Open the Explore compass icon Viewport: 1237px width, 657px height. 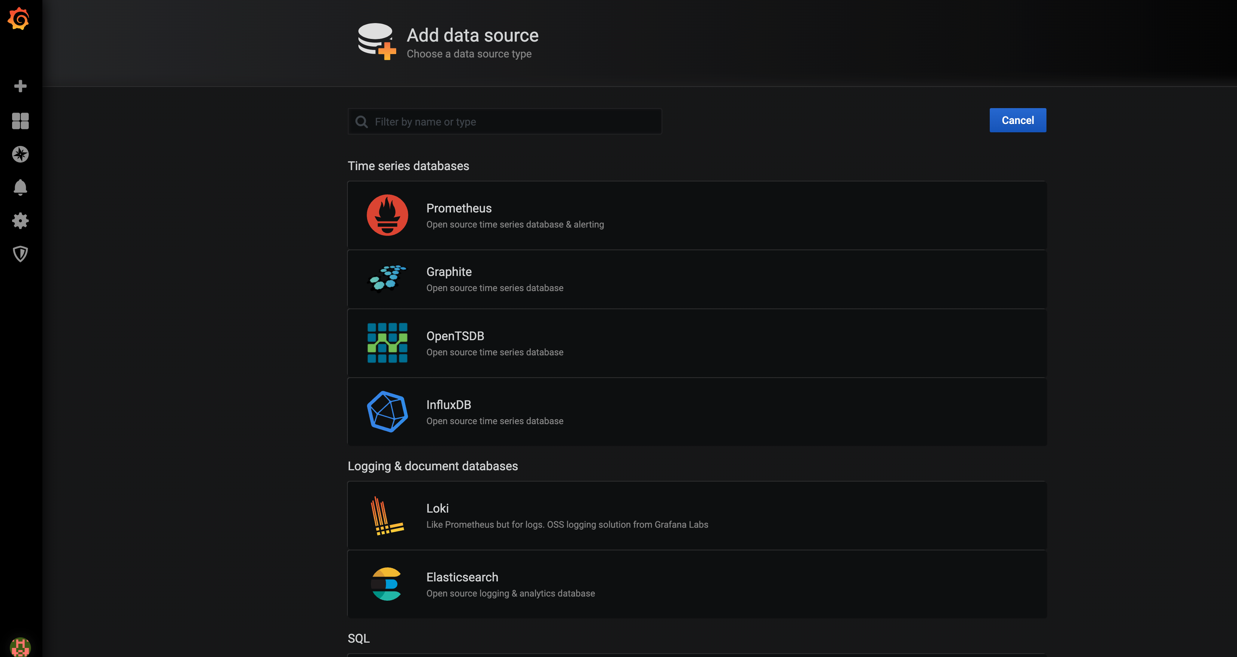(x=20, y=154)
